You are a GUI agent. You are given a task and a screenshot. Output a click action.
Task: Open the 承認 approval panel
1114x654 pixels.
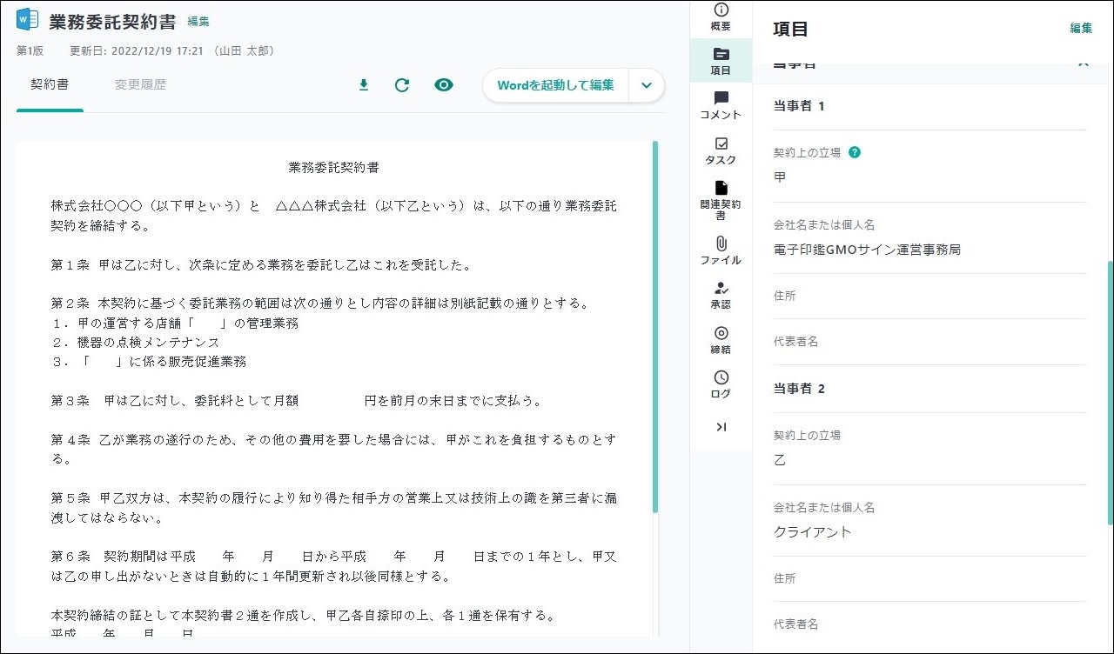coord(721,296)
